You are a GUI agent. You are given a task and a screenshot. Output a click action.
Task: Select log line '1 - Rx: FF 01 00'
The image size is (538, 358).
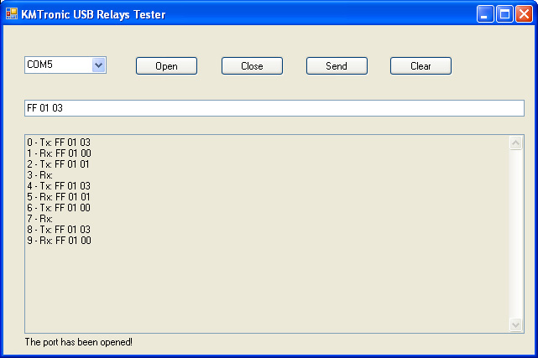pyautogui.click(x=59, y=153)
